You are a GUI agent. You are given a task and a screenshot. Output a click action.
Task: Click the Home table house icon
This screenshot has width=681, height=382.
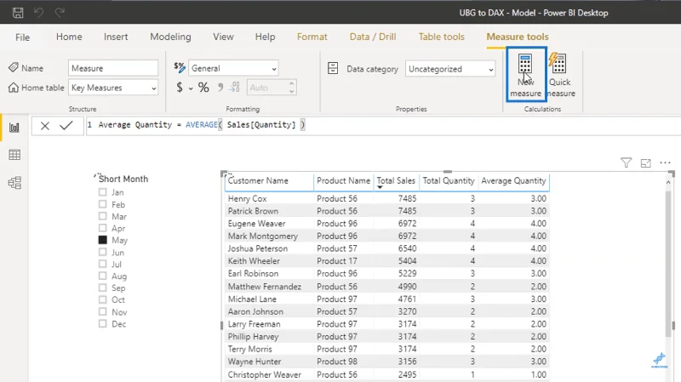(x=14, y=88)
